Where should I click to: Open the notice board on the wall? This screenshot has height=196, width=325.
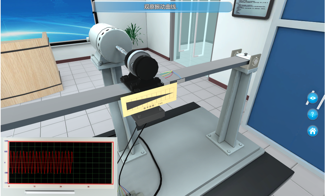pos(253,8)
